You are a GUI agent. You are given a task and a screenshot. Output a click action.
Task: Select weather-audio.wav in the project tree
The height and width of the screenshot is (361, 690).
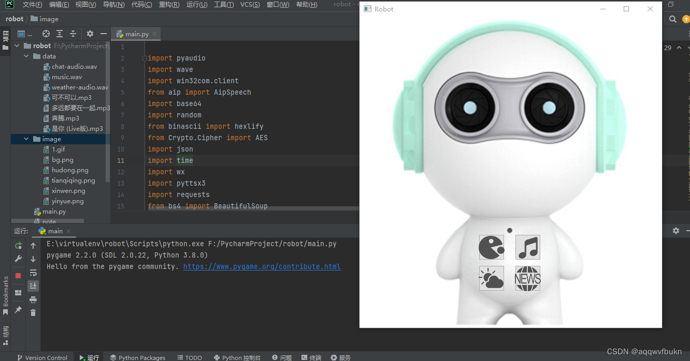click(x=80, y=87)
